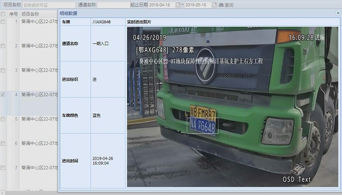Open the end date calendar picker
The image size is (342, 195).
pos(215,5)
